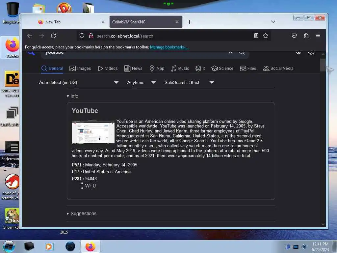Click the '94043' value
The width and height of the screenshot is (337, 253).
[91, 179]
